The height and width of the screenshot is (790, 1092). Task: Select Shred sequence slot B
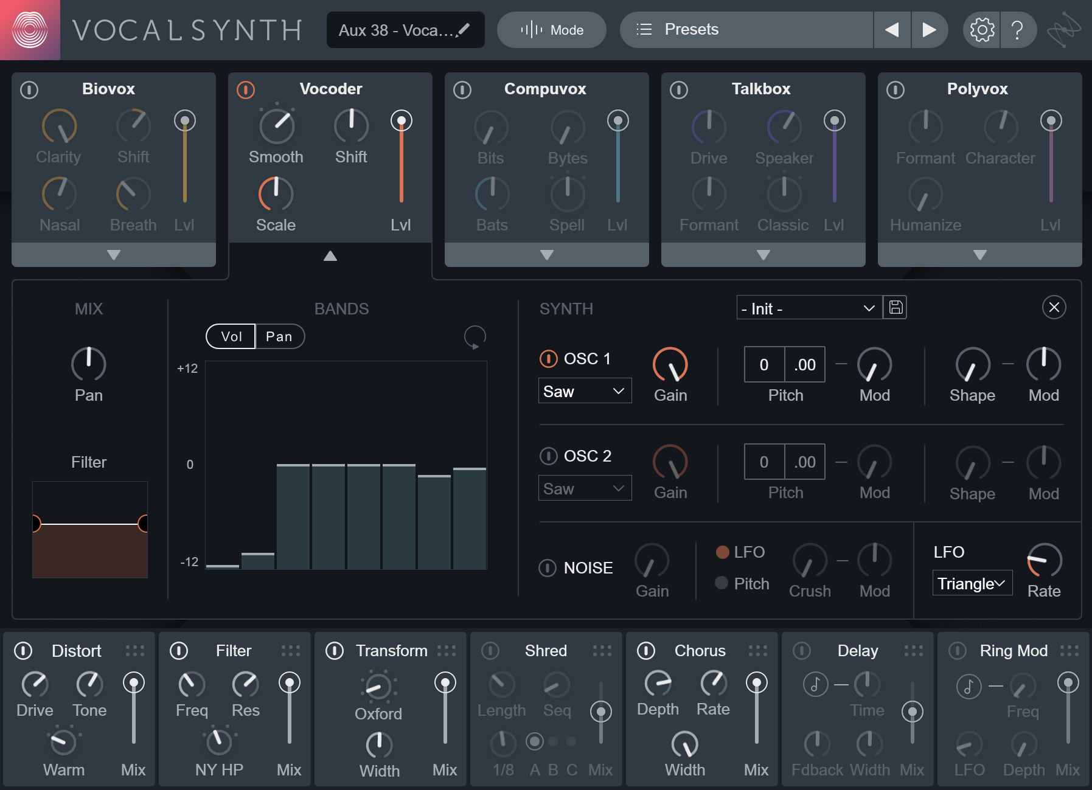pyautogui.click(x=553, y=741)
